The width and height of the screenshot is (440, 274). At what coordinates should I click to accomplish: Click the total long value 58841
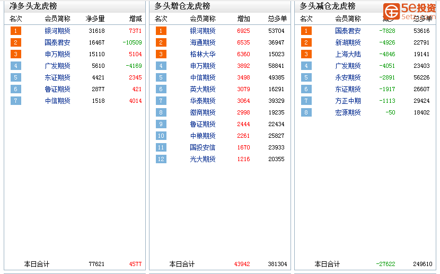click(276, 66)
